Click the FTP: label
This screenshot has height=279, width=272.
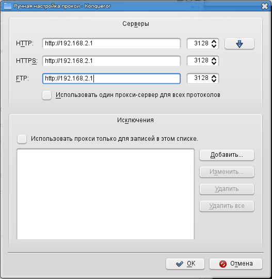tap(22, 78)
